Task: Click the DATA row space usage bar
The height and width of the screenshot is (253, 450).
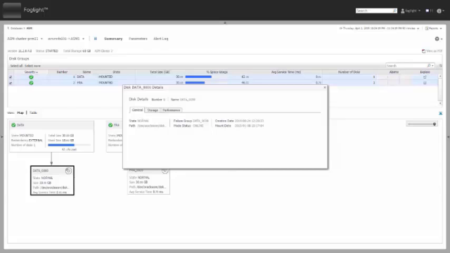Action: [198, 77]
